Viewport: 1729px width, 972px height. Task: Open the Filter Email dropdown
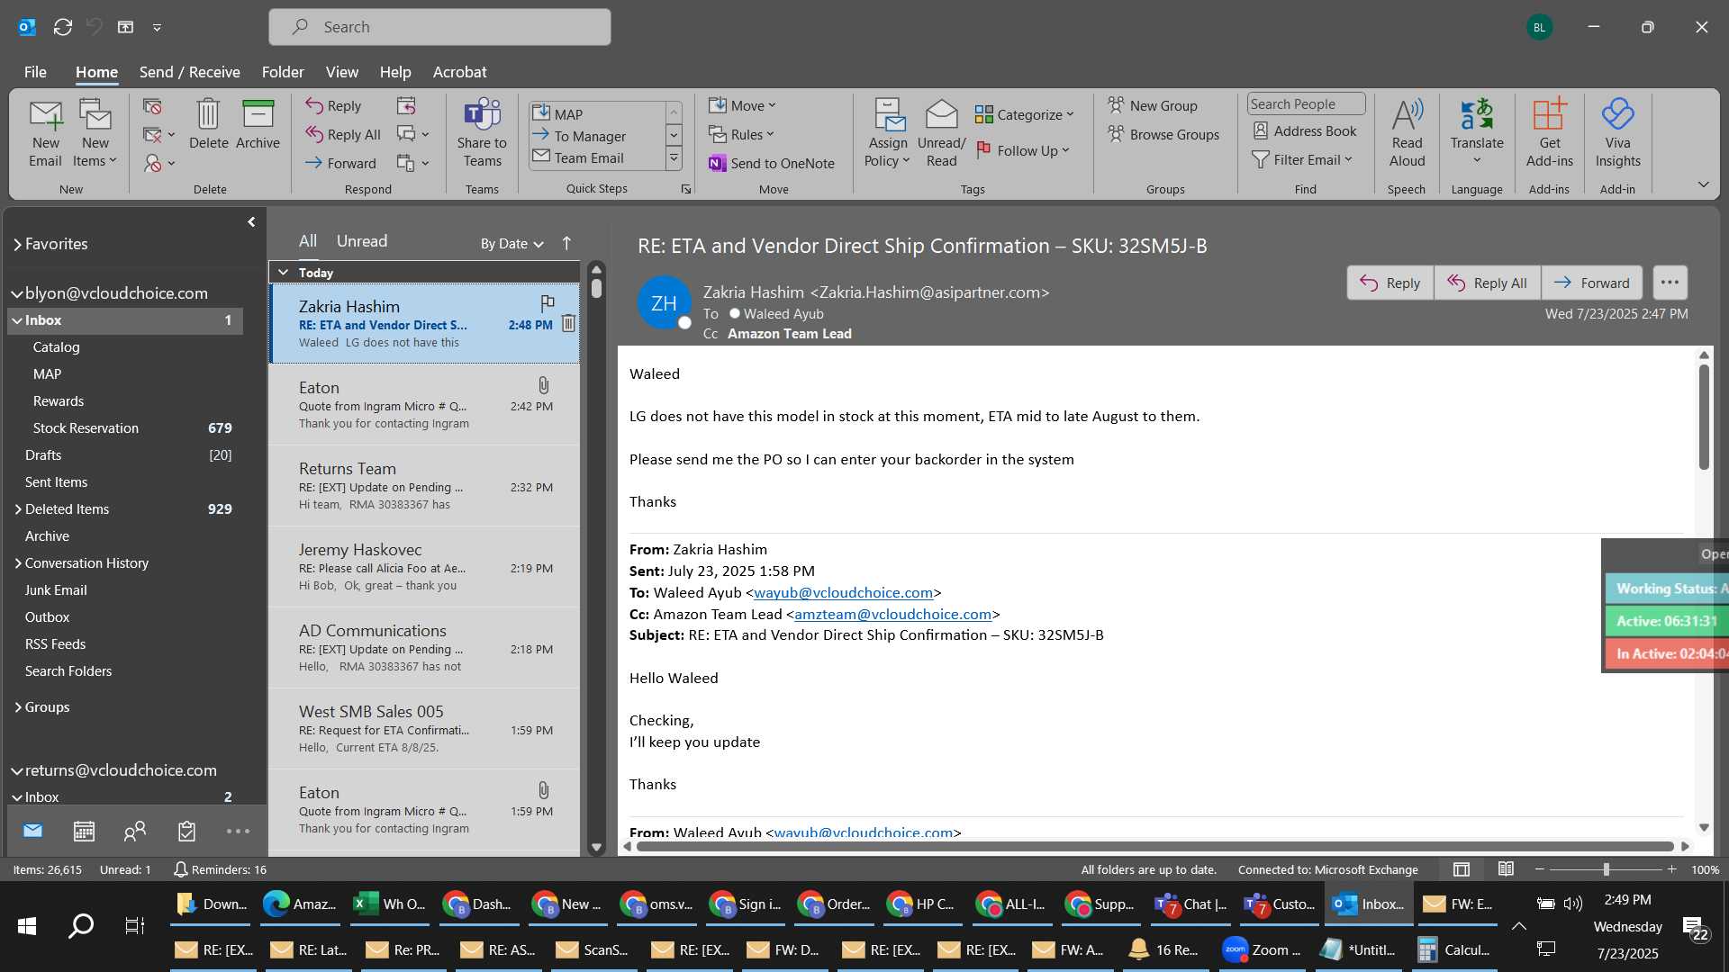[1303, 159]
